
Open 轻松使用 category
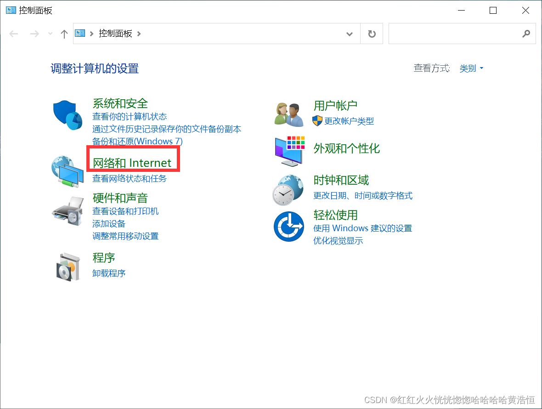[x=335, y=215]
